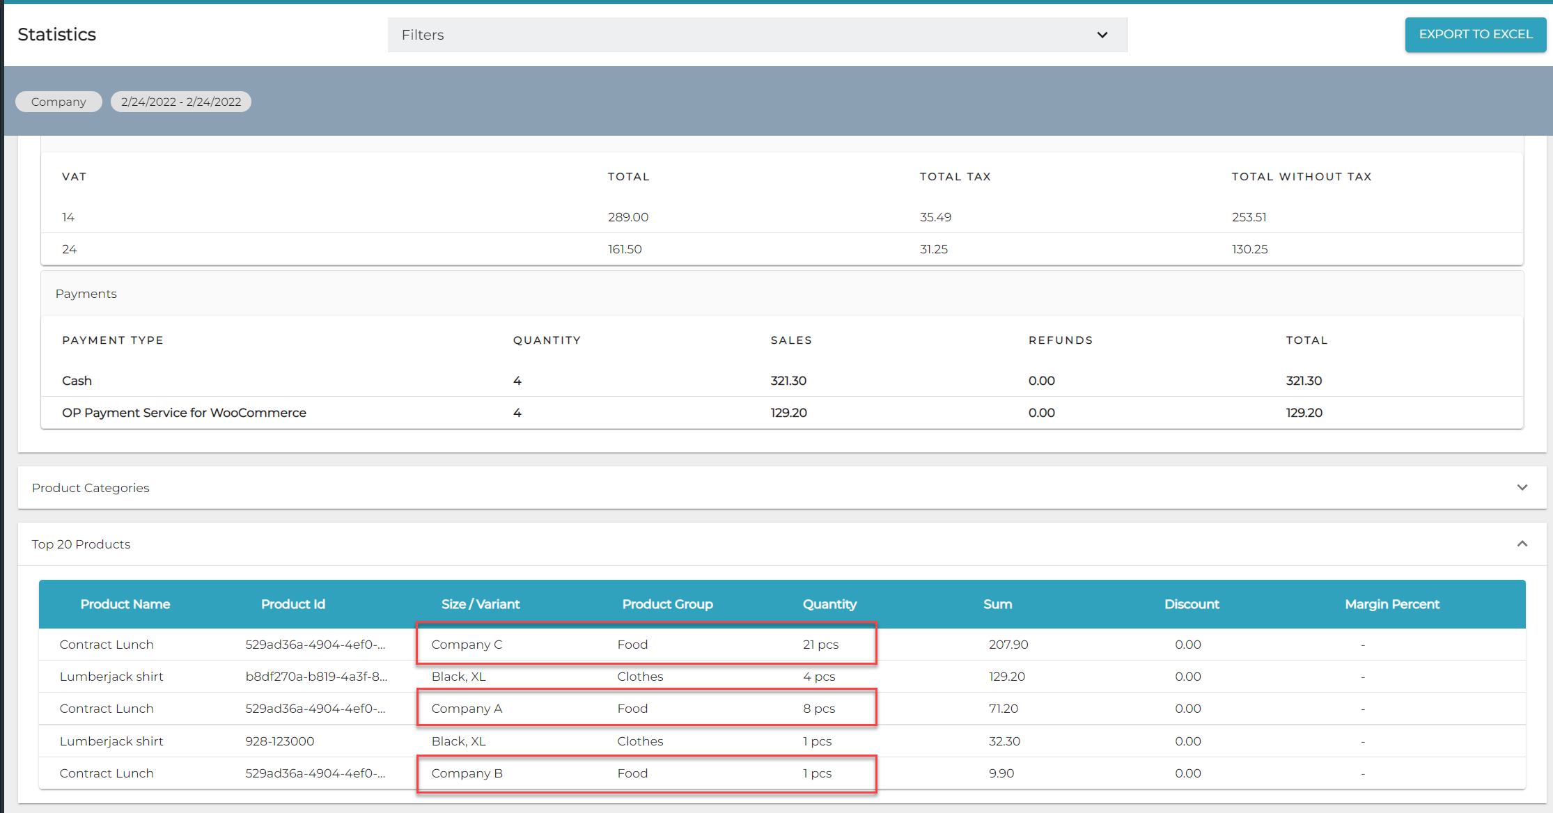Open the Filters dropdown

[x=756, y=35]
